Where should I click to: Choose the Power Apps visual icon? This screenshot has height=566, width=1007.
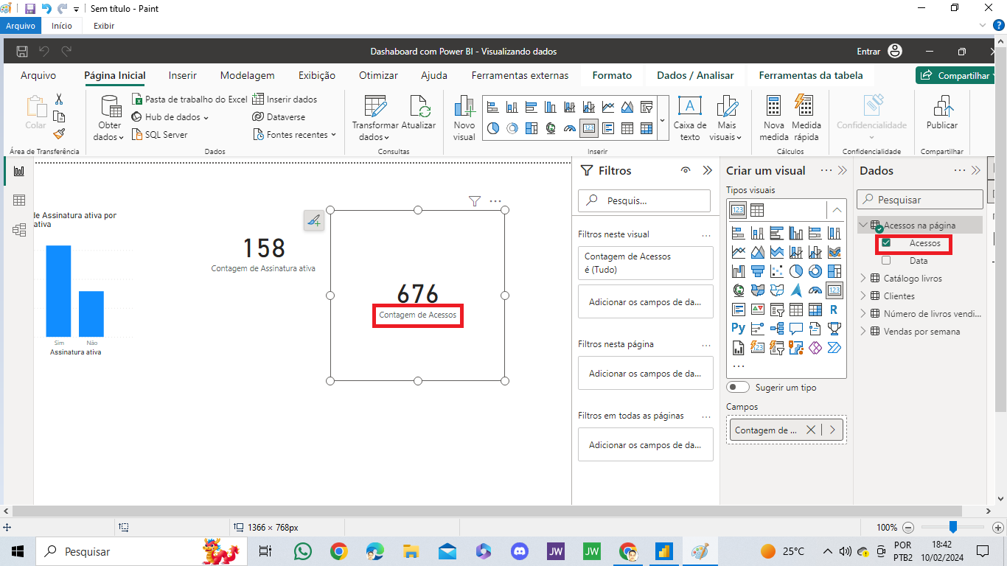coord(815,348)
